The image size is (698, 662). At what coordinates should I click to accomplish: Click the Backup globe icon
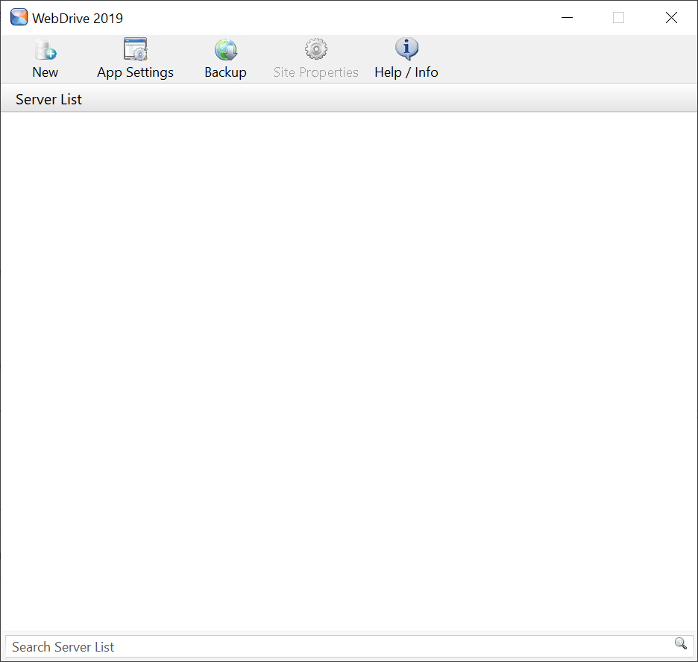pos(225,48)
